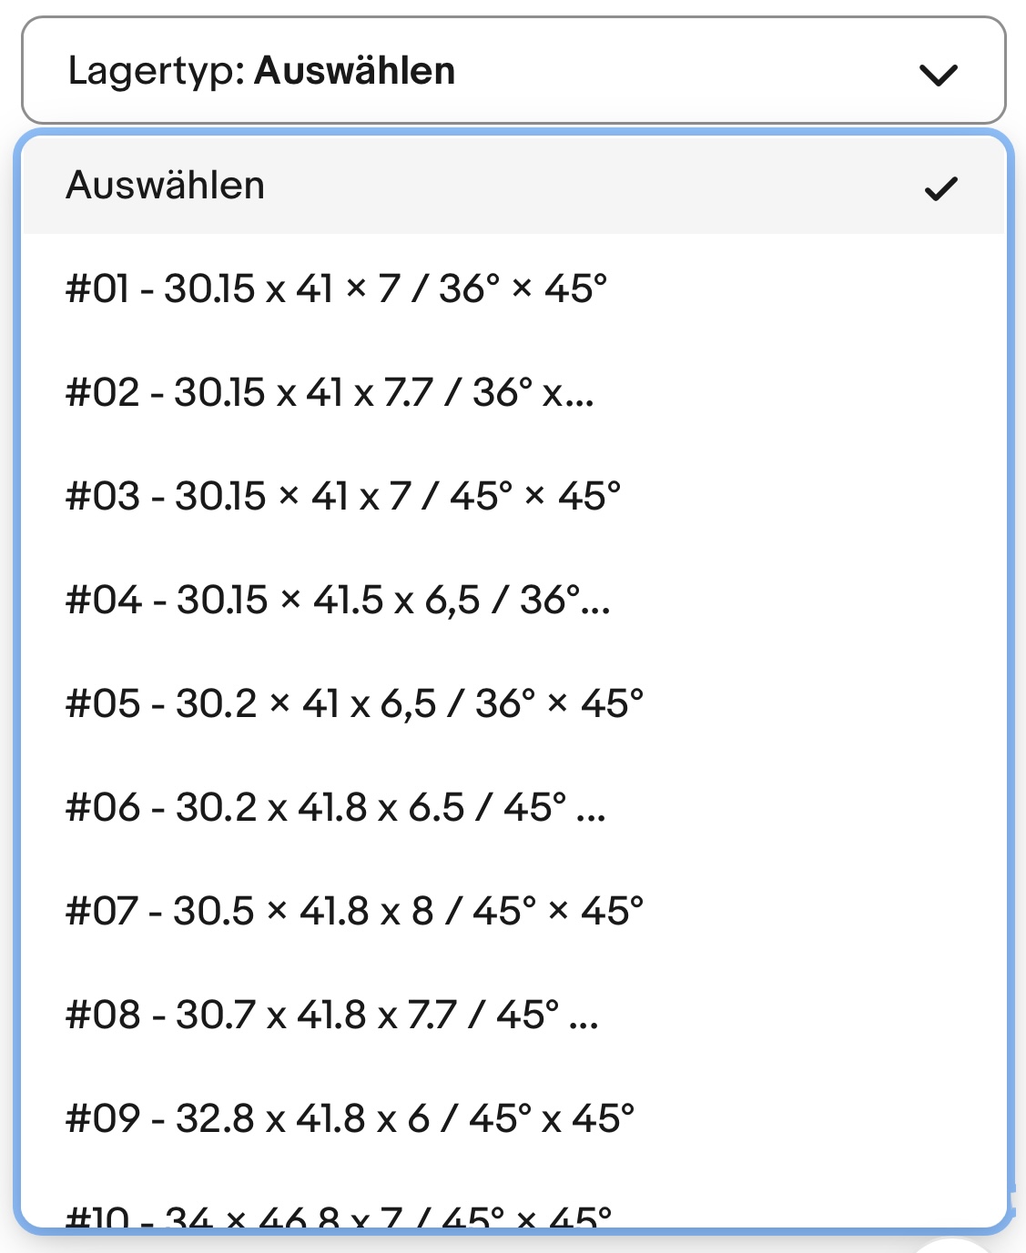
Task: Select bearing #02 - 30.15 x 41 x 7.7
Action: click(x=329, y=393)
